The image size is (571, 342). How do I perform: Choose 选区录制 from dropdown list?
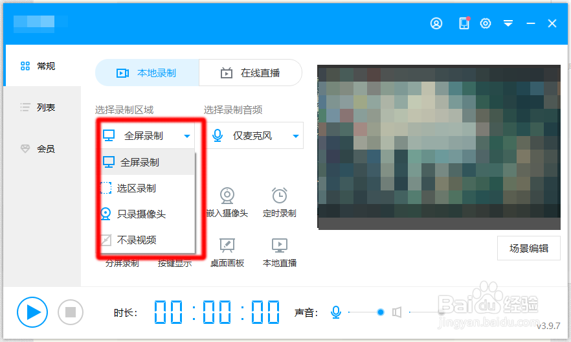(x=148, y=188)
